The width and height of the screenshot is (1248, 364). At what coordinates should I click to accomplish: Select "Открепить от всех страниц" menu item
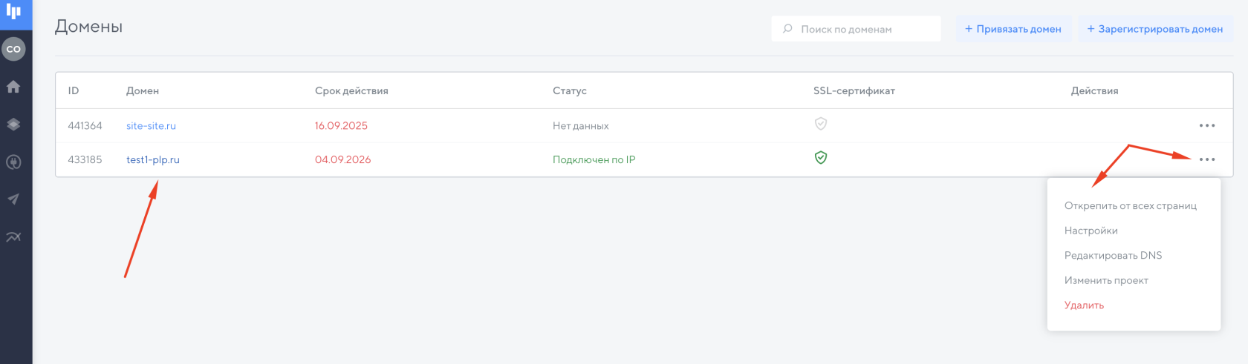tap(1130, 206)
